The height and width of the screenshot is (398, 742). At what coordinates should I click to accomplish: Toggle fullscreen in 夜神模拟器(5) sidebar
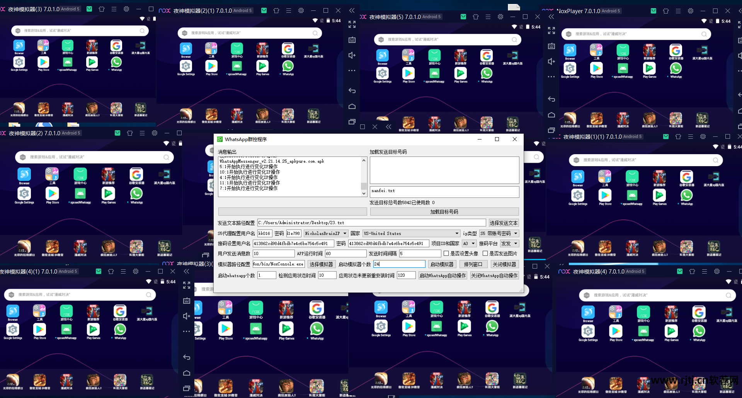(551, 31)
